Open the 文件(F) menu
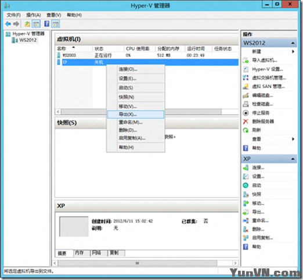This screenshot has height=280, width=303. tap(13, 15)
